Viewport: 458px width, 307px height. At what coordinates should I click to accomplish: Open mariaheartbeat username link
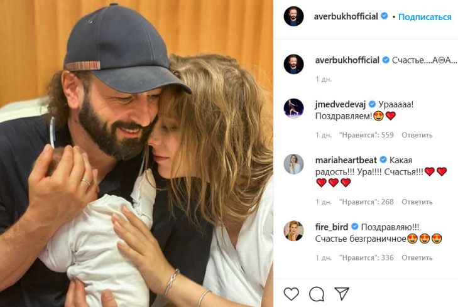tap(345, 160)
